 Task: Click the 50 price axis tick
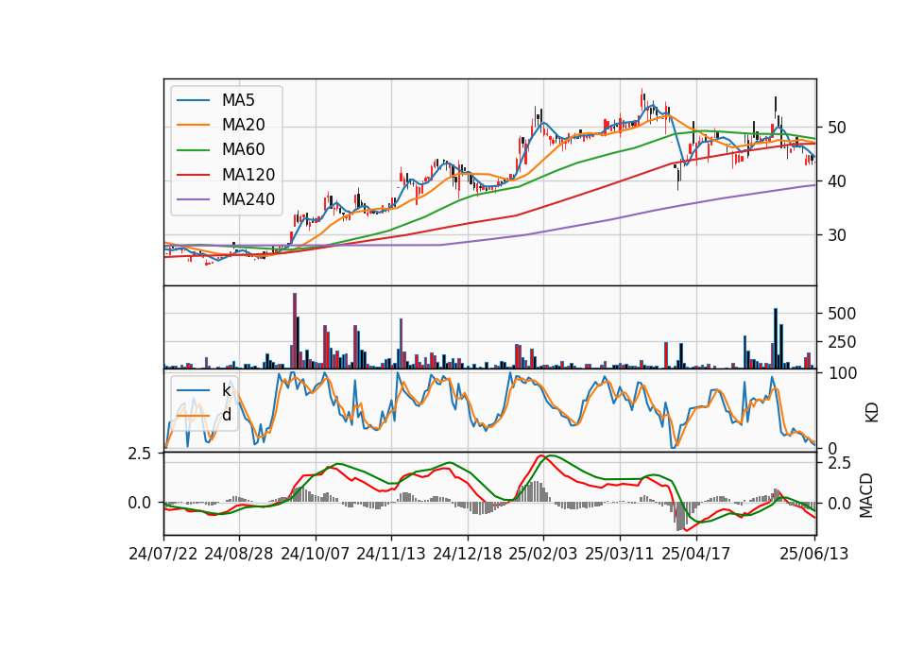pyautogui.click(x=837, y=128)
